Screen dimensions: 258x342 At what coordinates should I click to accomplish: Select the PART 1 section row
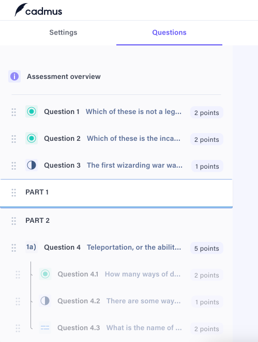pos(116,192)
